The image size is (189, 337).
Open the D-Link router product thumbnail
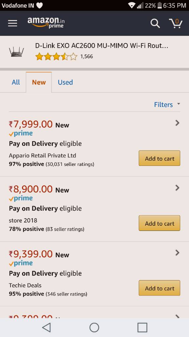[16, 52]
